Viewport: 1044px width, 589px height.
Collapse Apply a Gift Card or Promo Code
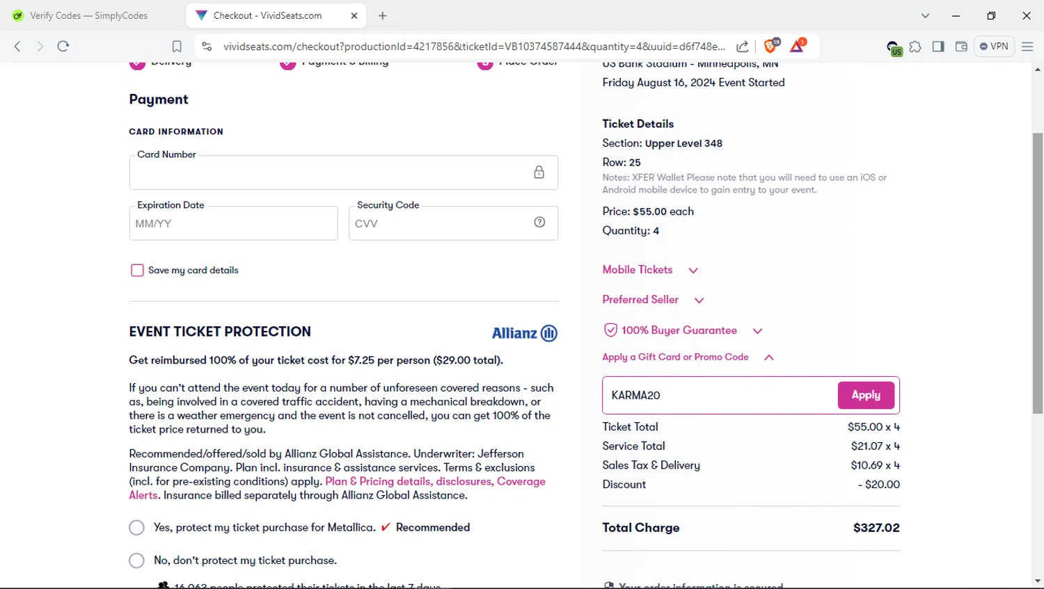688,357
